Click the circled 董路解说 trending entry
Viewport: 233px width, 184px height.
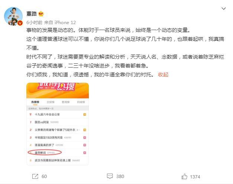pos(40,153)
